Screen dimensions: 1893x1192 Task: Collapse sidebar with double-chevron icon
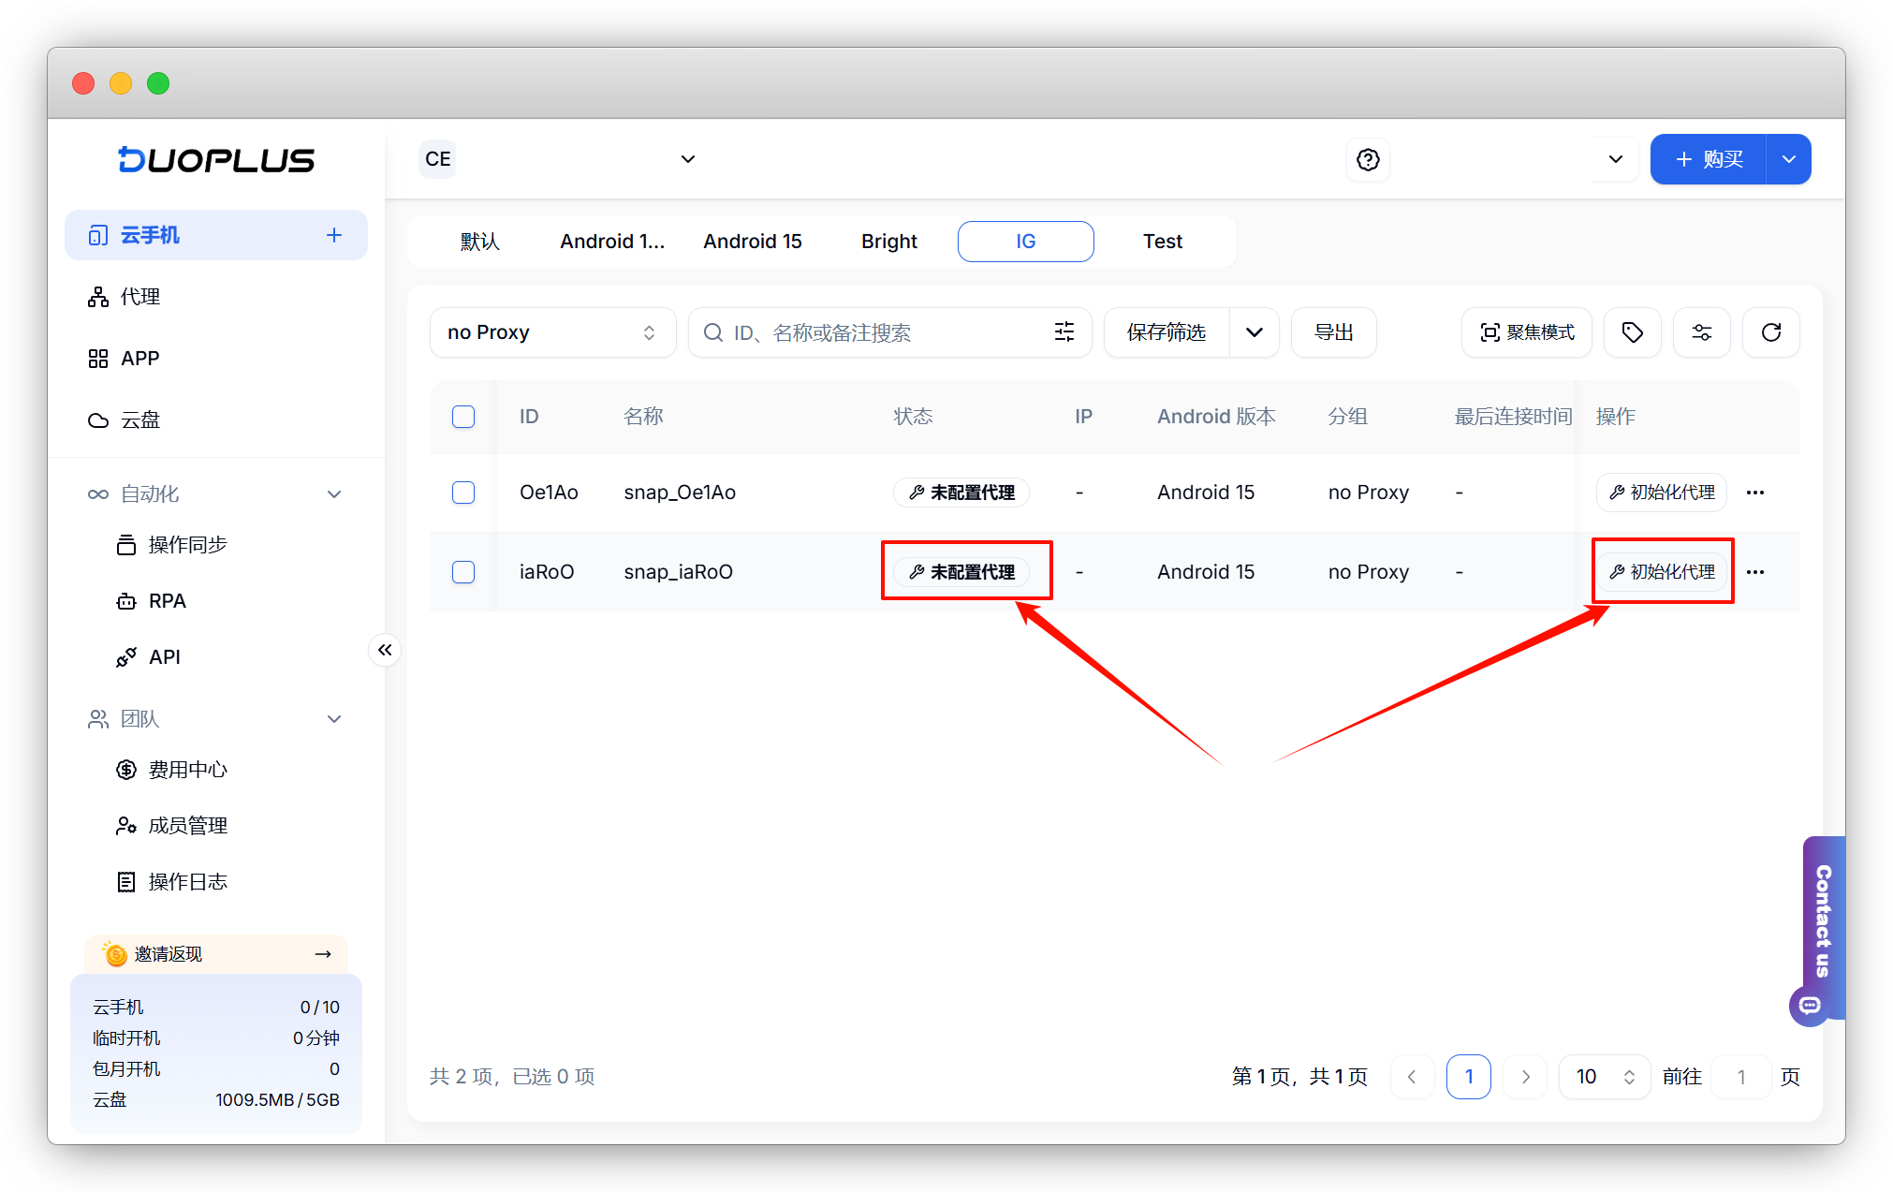[x=385, y=650]
